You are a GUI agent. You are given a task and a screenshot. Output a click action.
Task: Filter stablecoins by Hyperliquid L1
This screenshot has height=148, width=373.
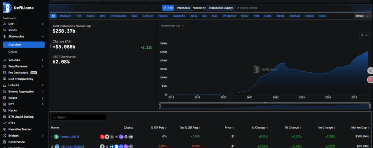(x=119, y=16)
